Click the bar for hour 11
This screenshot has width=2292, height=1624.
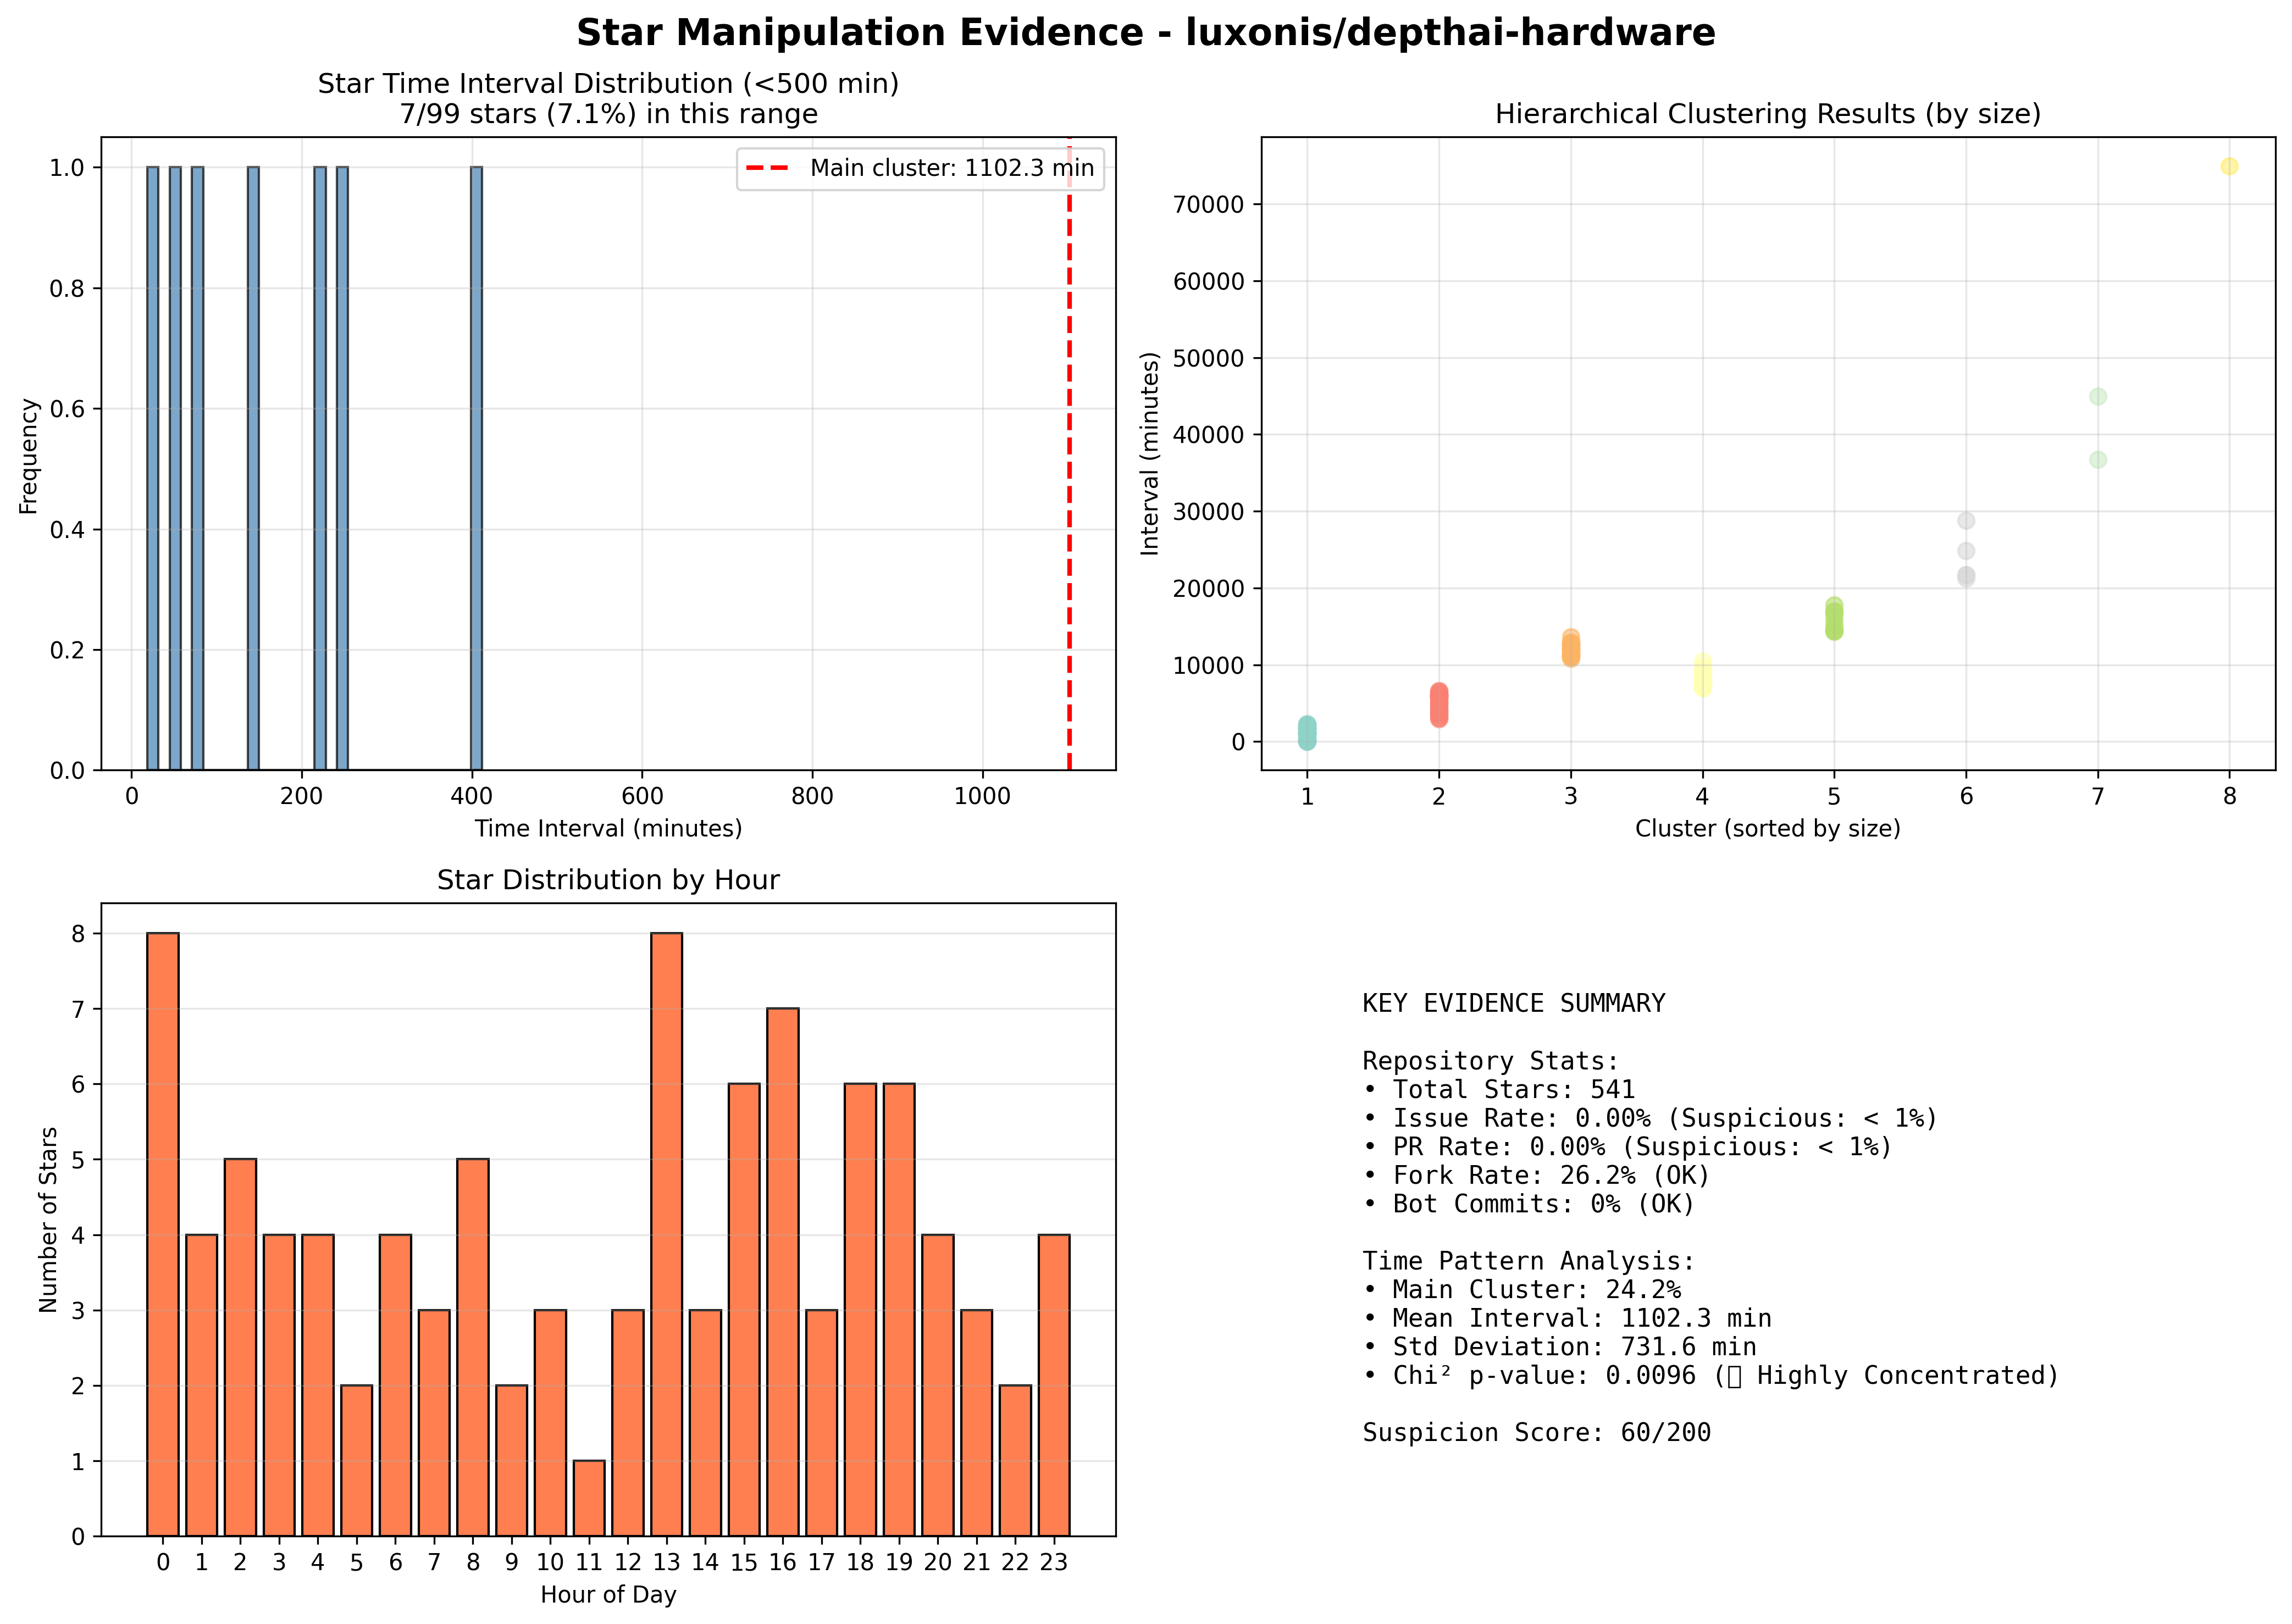pos(589,1498)
